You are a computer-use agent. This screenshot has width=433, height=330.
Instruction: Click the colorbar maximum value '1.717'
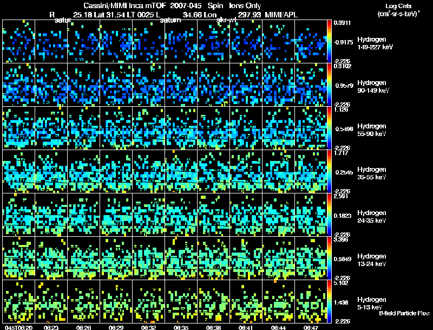click(x=341, y=153)
